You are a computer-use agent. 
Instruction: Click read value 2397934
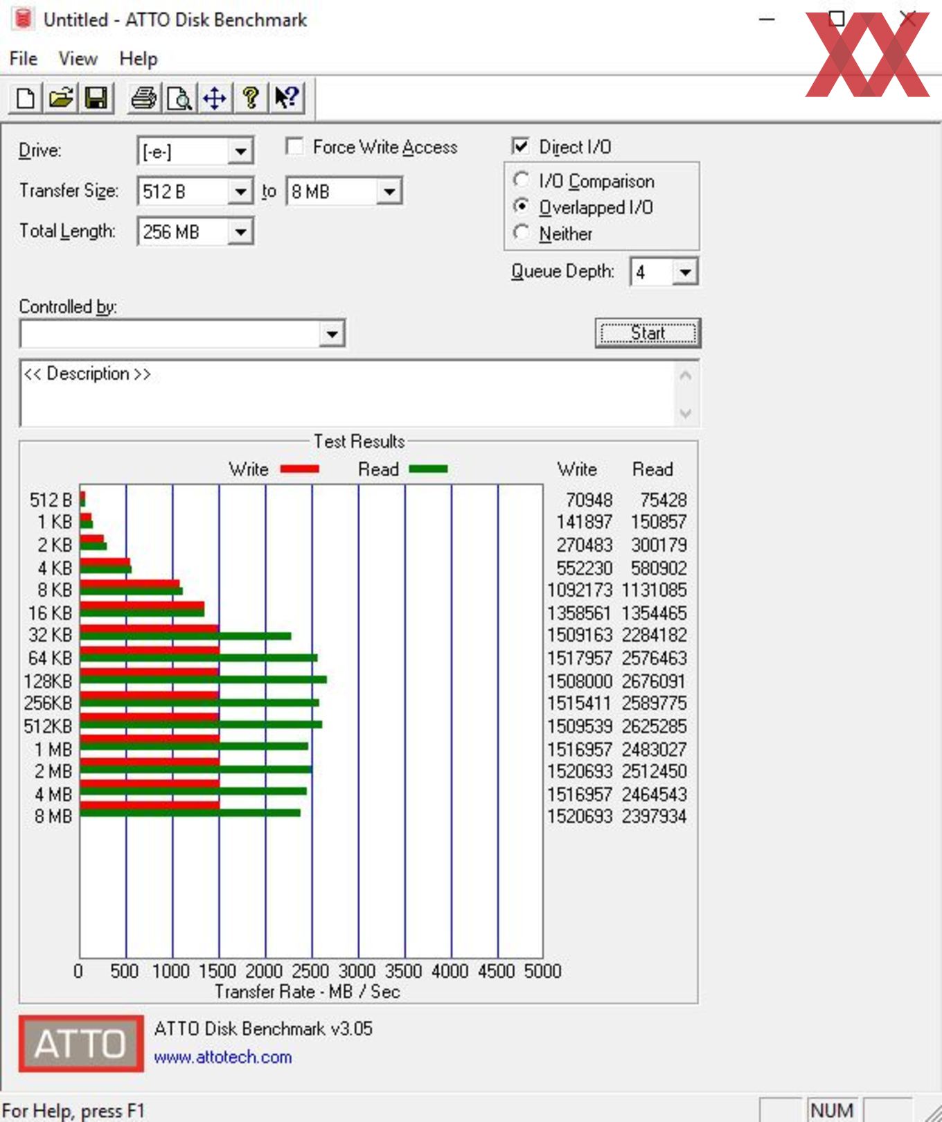[654, 816]
